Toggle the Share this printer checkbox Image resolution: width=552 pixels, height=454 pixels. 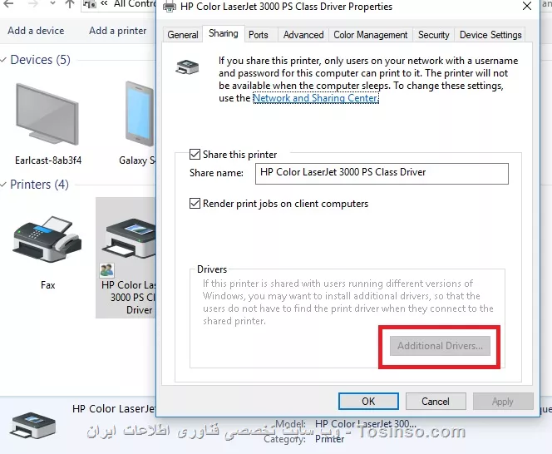point(195,155)
